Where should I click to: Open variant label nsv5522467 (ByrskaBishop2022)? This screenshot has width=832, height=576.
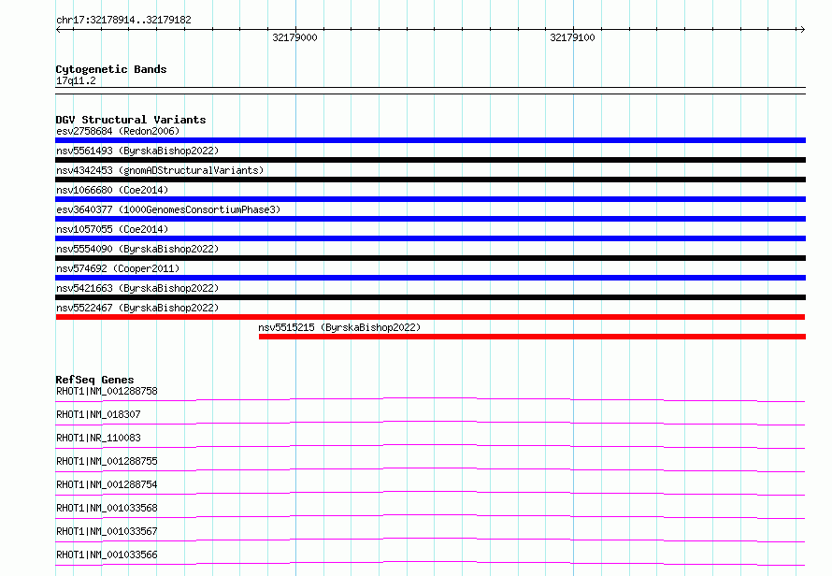(137, 308)
